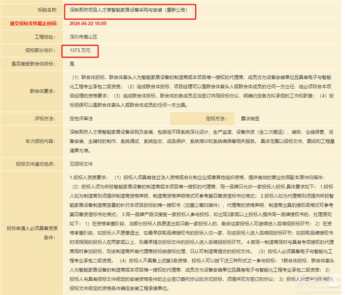Select the 见招标文件 value text
345x295 pixels.
tap(81, 164)
